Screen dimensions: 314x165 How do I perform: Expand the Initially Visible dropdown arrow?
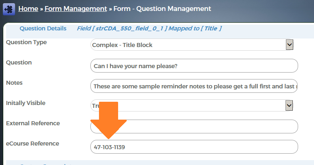click(289, 106)
